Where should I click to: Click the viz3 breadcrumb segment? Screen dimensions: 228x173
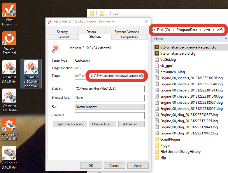click(x=220, y=30)
